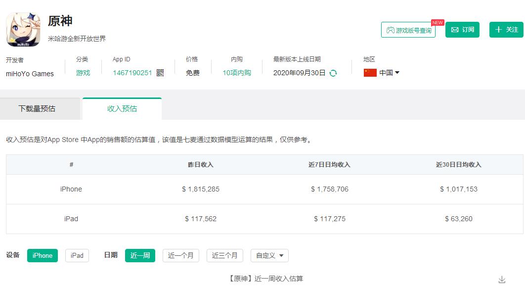The width and height of the screenshot is (525, 287).
Task: Choose the 近三个月 date range
Action: click(224, 255)
